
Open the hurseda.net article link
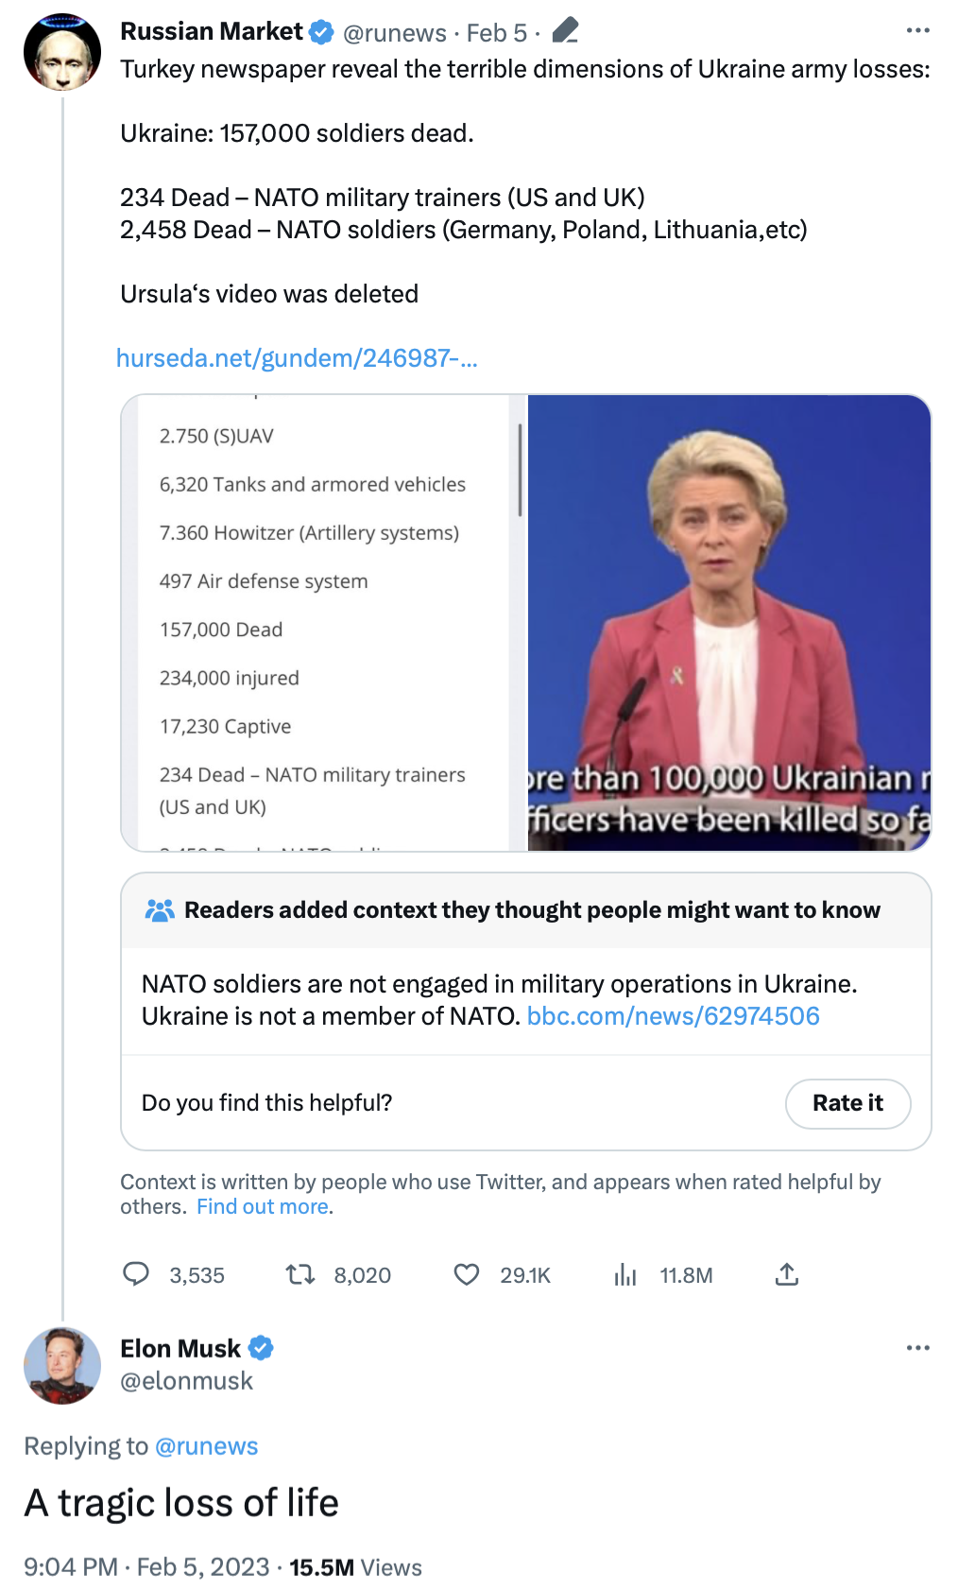[x=297, y=358]
